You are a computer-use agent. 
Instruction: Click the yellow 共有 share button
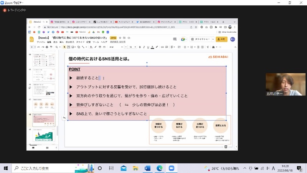tap(221, 39)
